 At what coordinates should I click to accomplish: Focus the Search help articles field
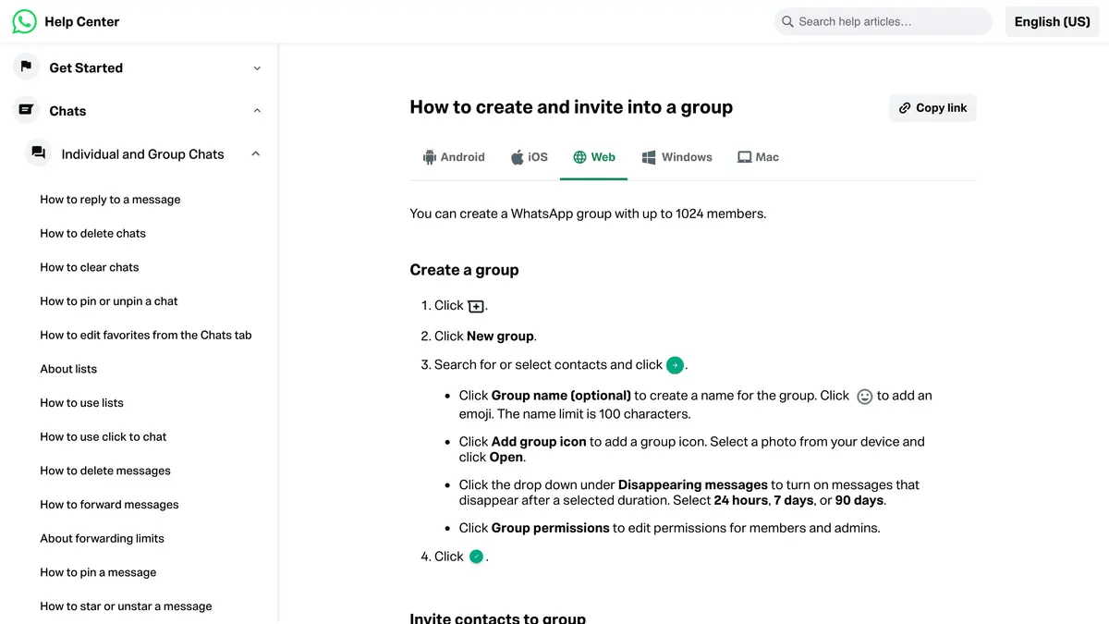[x=883, y=21]
